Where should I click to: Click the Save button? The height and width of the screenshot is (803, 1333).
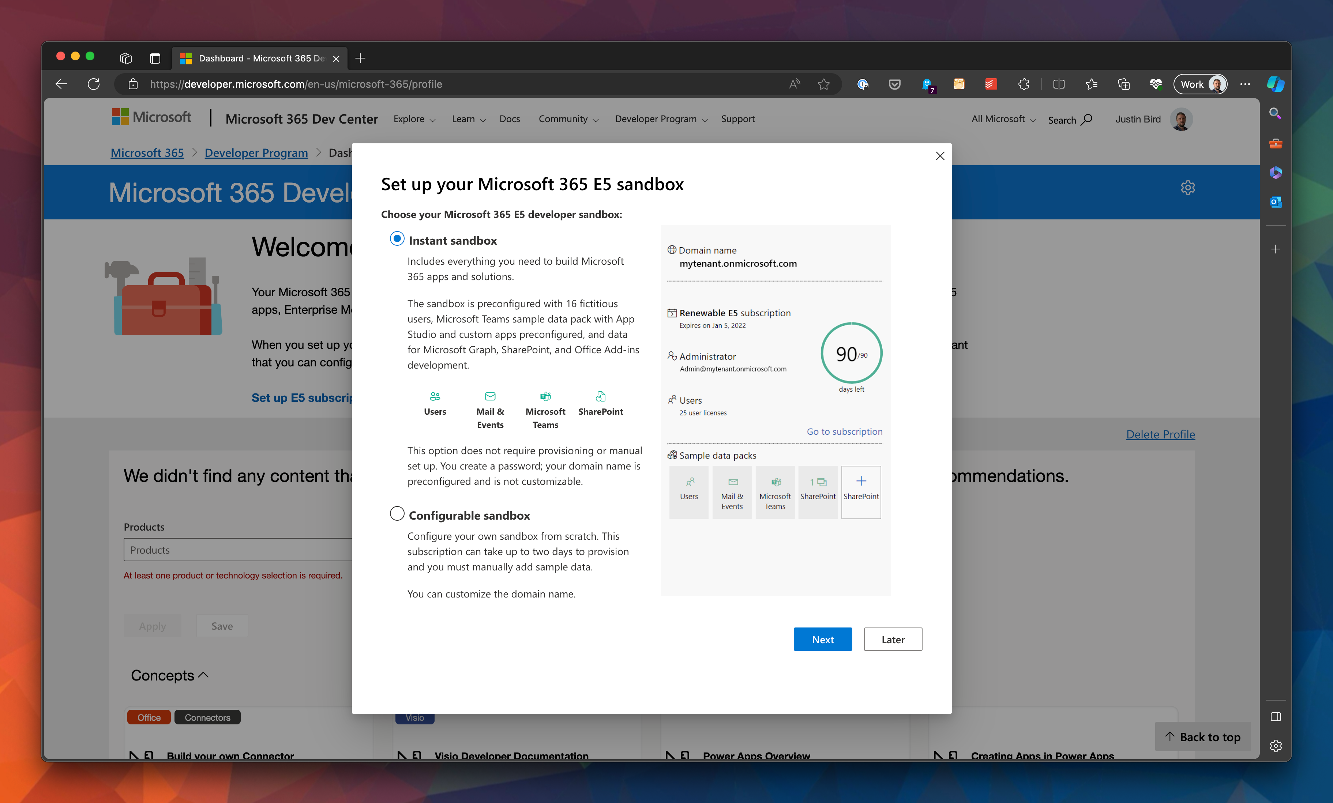point(222,626)
